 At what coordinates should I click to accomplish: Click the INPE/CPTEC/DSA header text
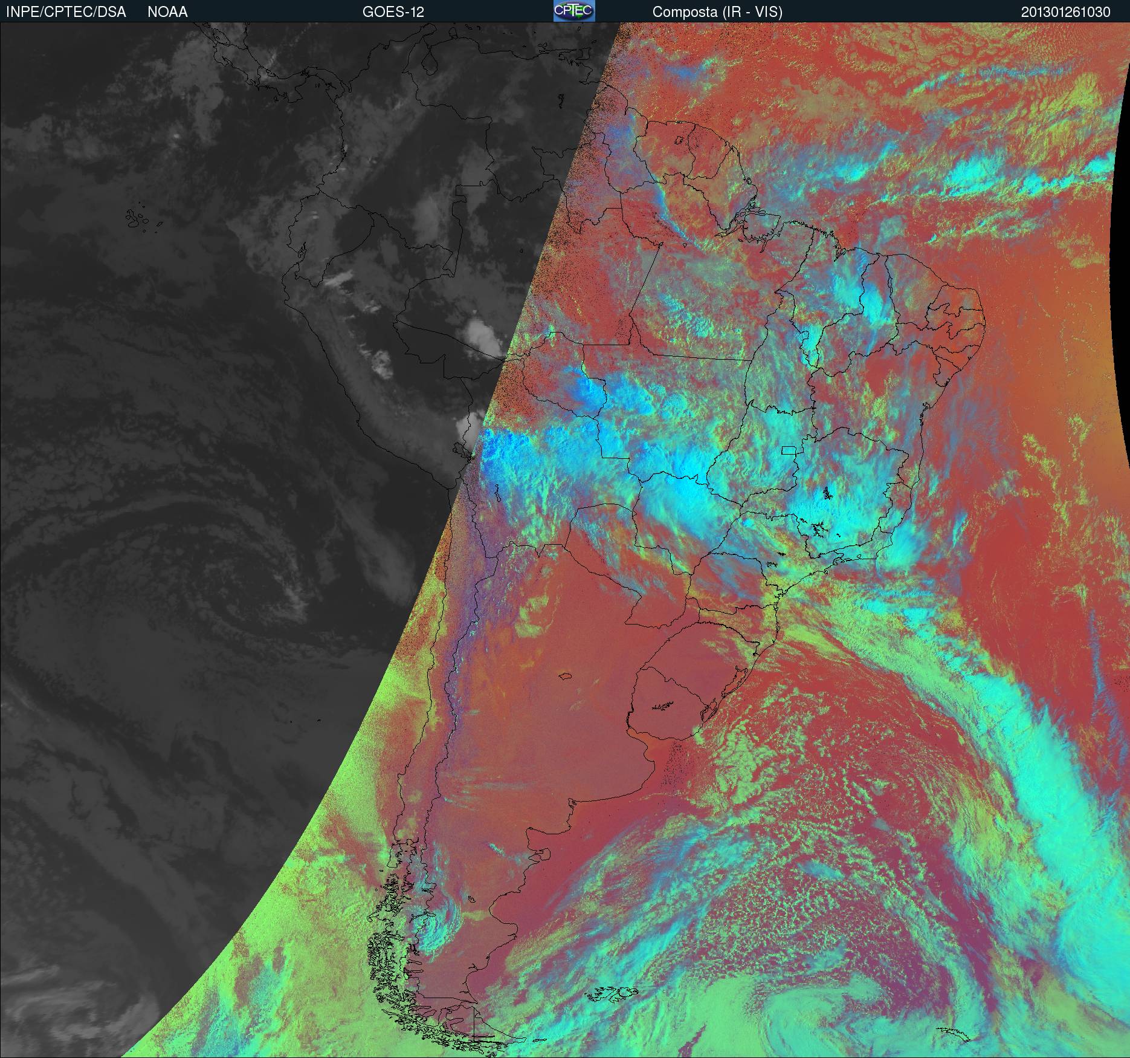(x=66, y=12)
